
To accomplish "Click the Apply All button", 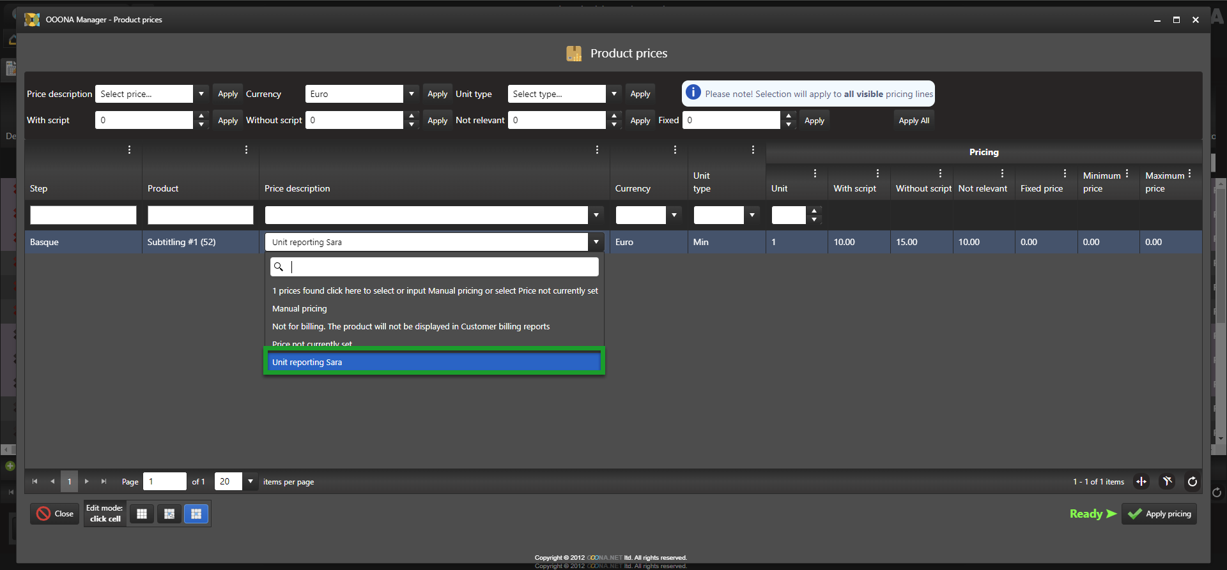I will [913, 121].
